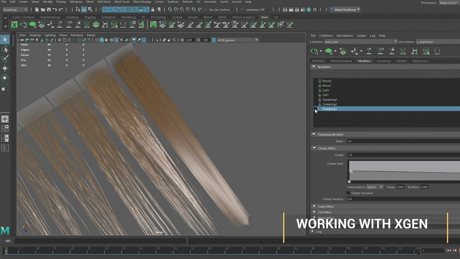Open the Descriptions menu in XGen panel

345,36
